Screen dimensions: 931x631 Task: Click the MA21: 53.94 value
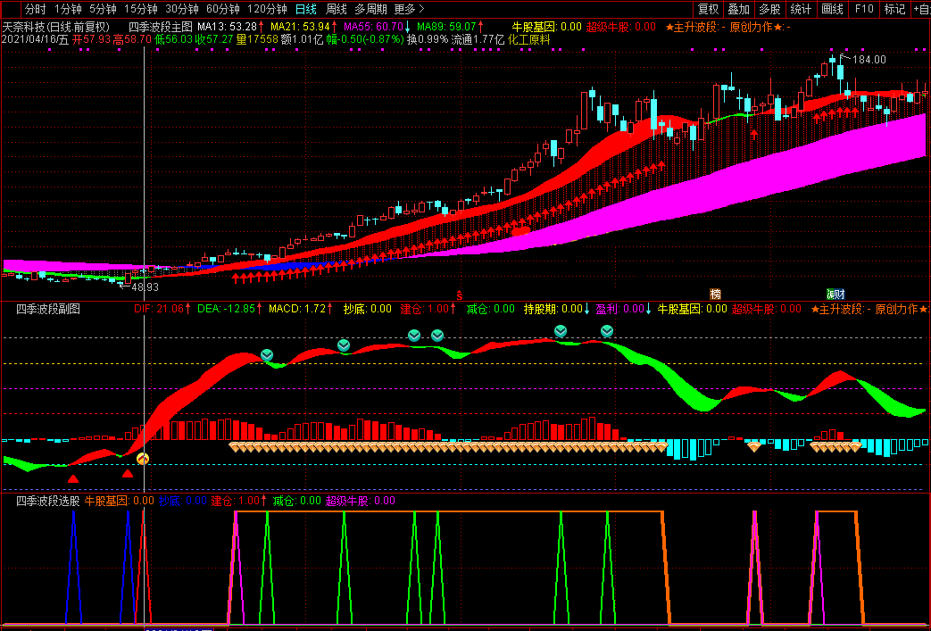(303, 27)
